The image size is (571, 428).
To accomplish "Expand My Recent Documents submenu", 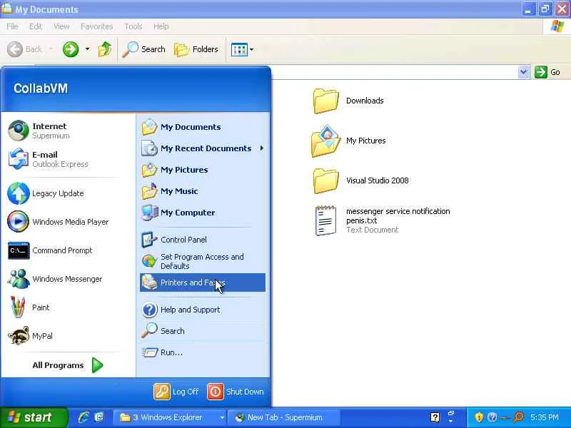I will 203,148.
